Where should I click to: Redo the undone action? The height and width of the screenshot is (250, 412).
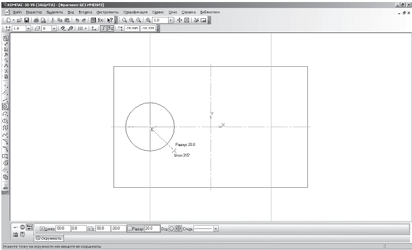tap(84, 20)
